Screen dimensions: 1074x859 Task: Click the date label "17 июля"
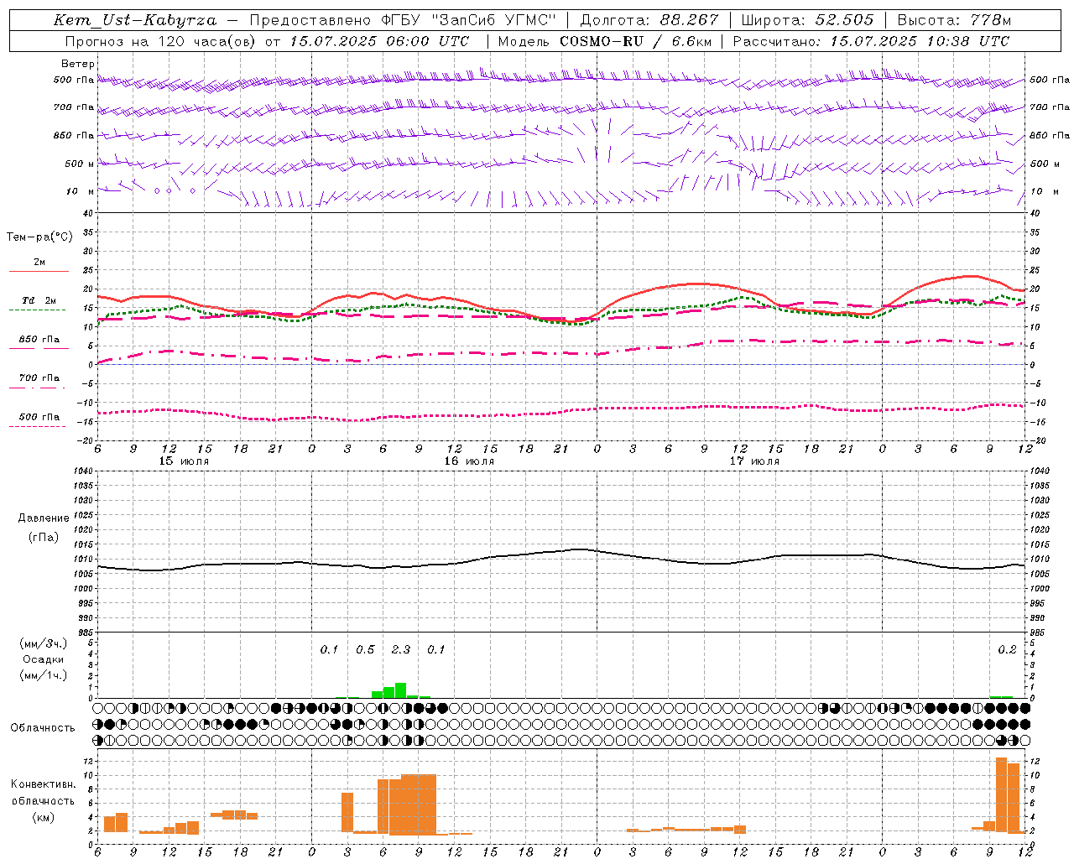754,461
